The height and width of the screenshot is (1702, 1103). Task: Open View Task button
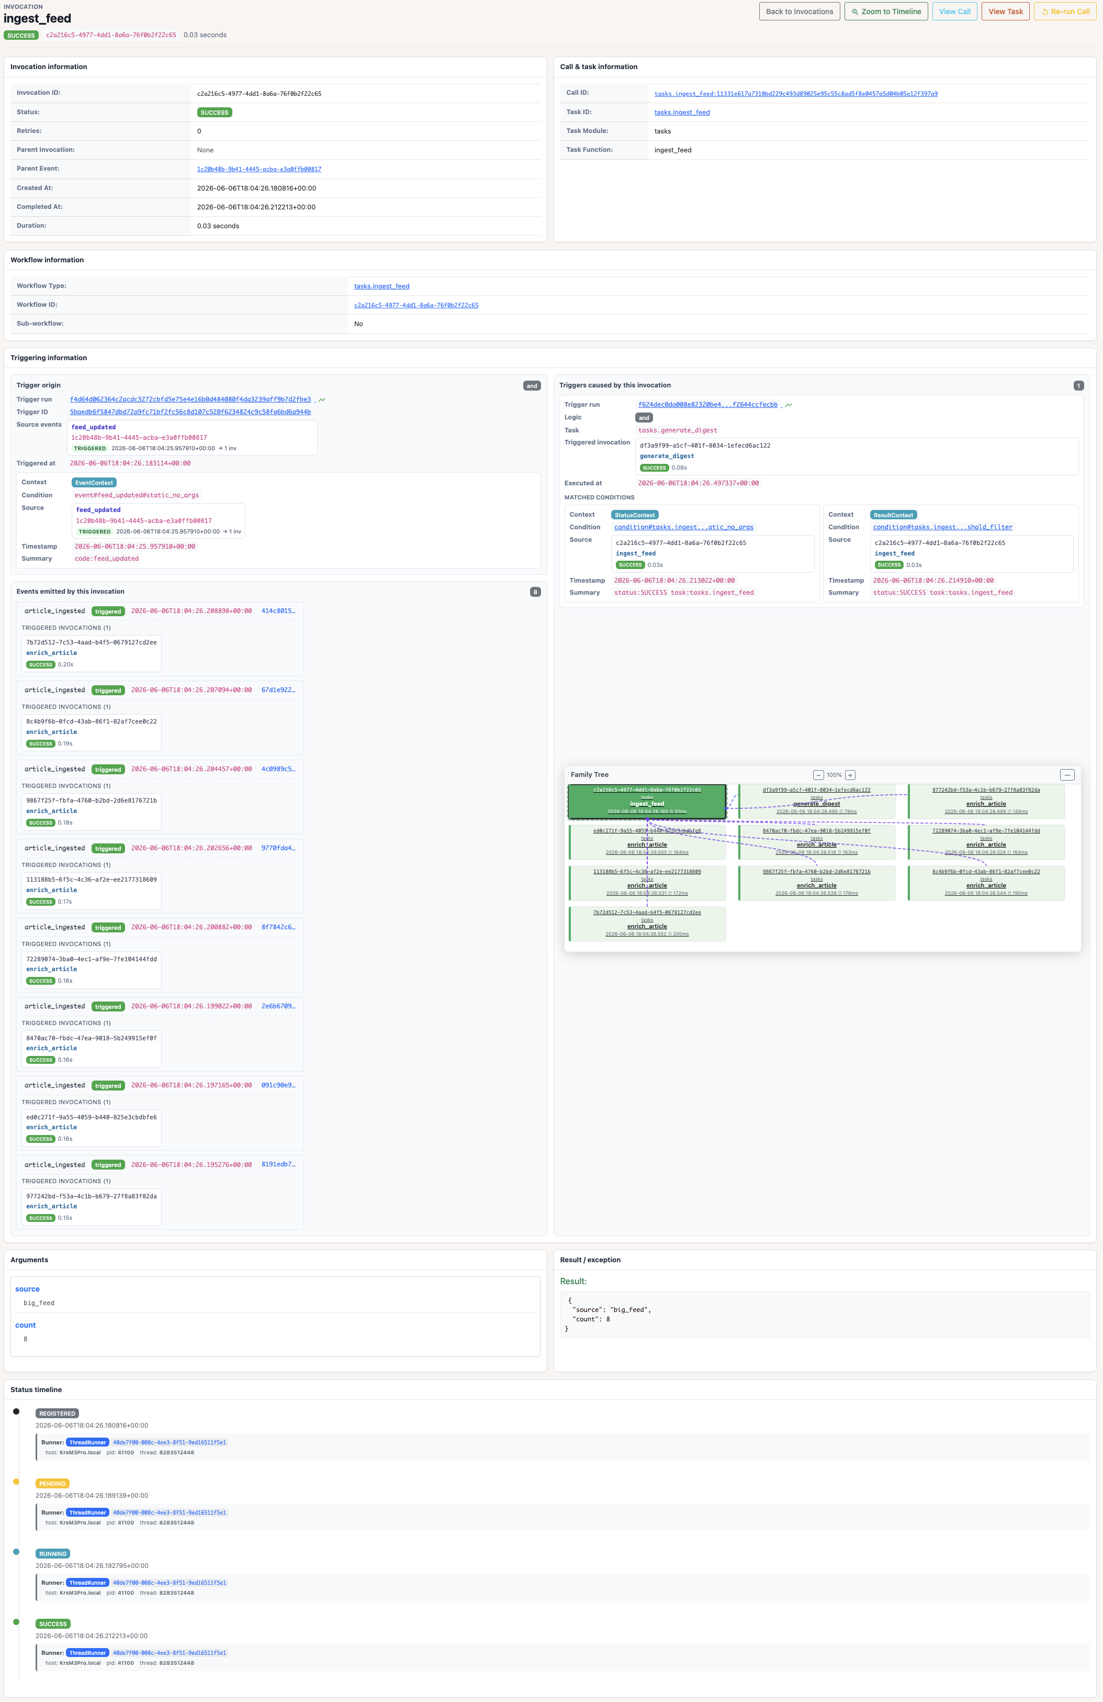[1005, 12]
